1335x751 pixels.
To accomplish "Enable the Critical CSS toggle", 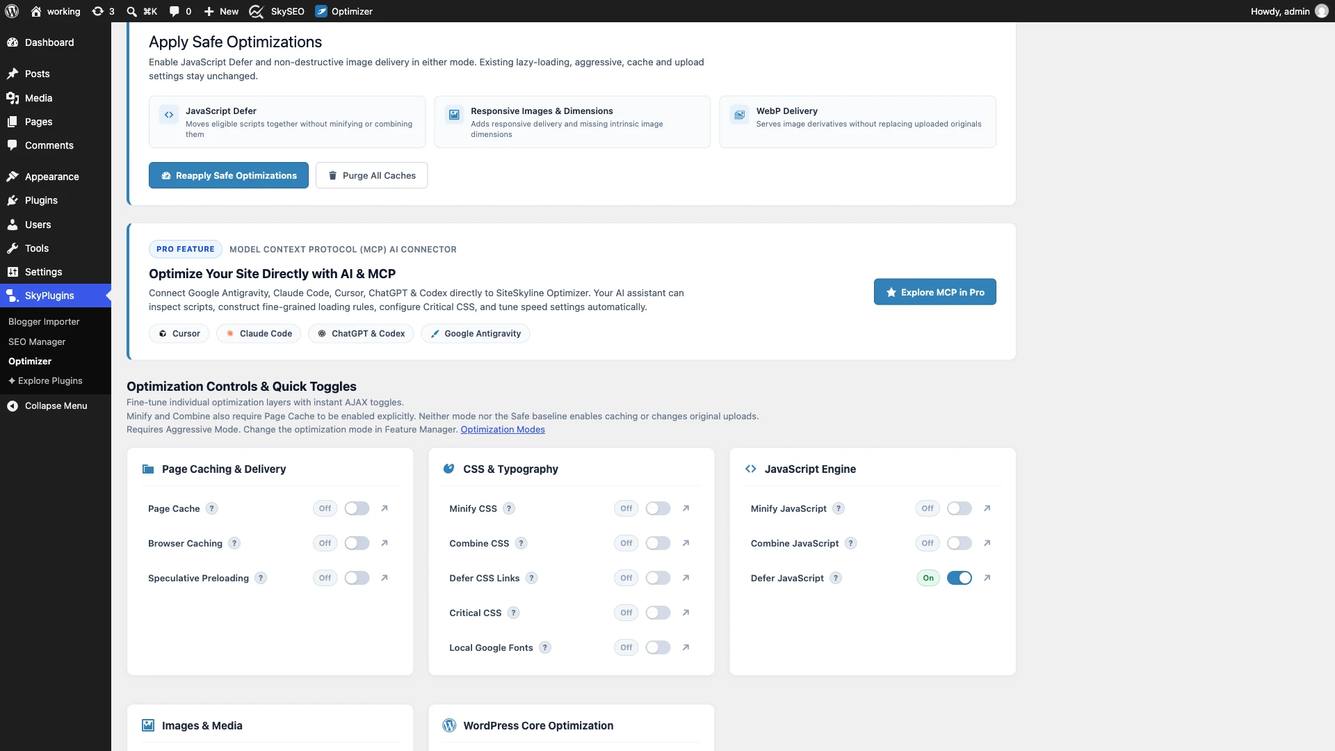I will pyautogui.click(x=658, y=613).
